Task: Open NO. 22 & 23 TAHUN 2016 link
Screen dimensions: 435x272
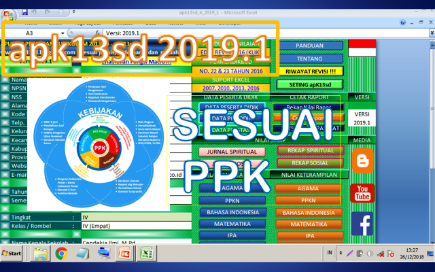Action: click(x=231, y=71)
